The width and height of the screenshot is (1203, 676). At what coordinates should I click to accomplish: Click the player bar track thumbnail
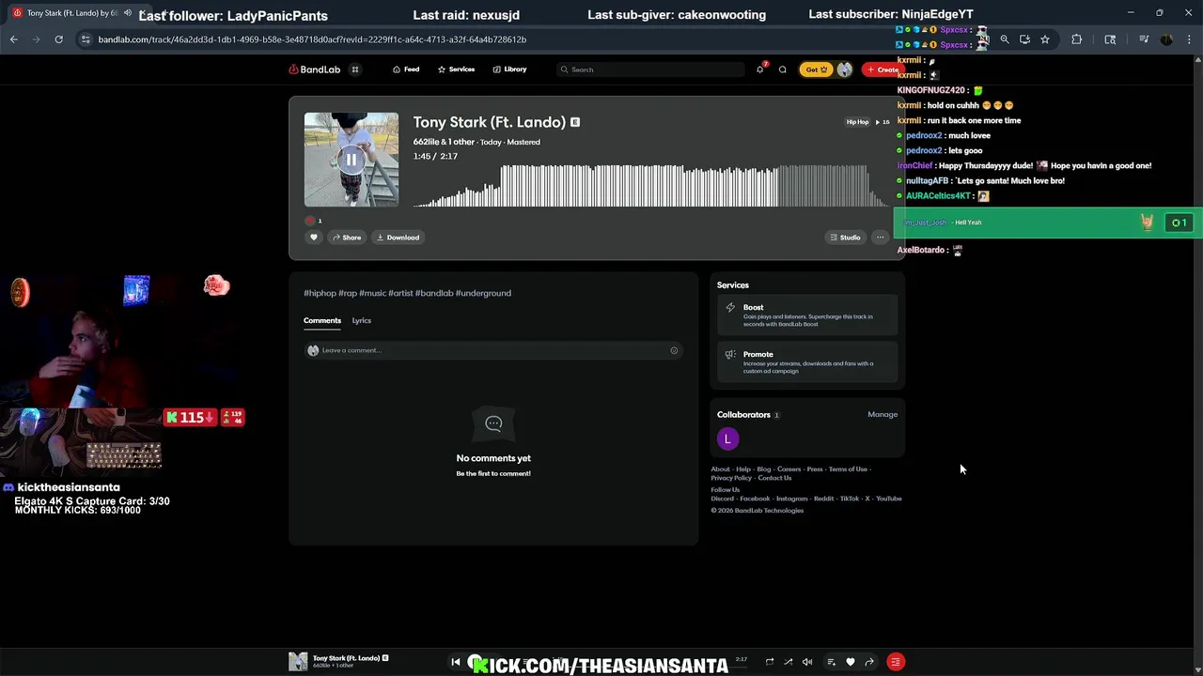[x=298, y=662]
